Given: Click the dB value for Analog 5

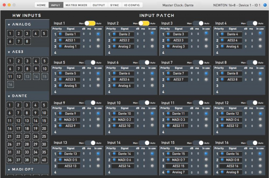Looking at the screenshot, I should [83, 85].
